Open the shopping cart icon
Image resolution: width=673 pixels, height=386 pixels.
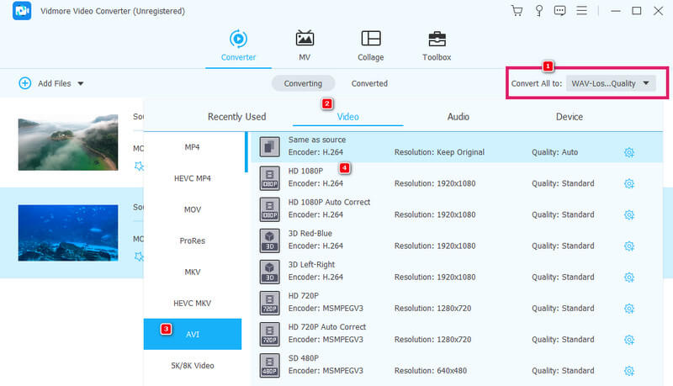point(517,11)
